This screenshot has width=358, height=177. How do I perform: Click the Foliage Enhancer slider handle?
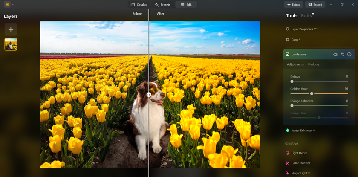tap(292, 106)
